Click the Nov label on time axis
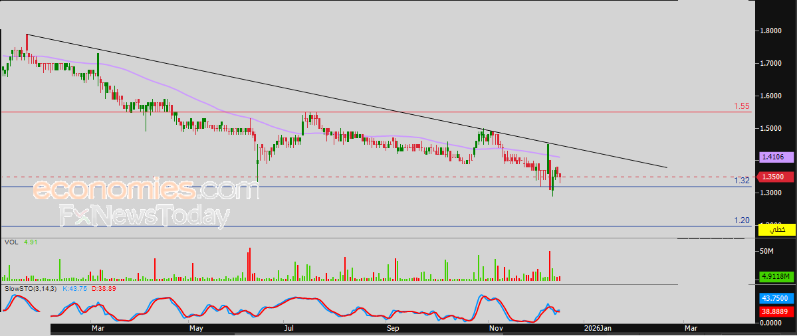The width and height of the screenshot is (797, 336). (497, 329)
